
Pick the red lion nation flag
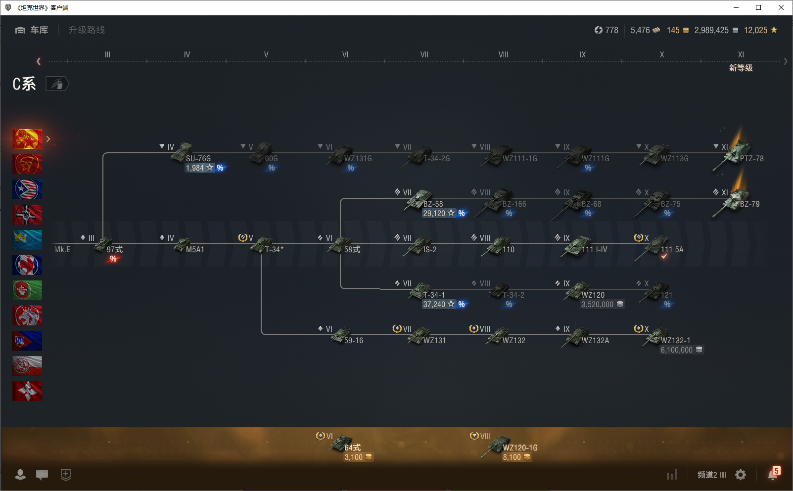[27, 315]
